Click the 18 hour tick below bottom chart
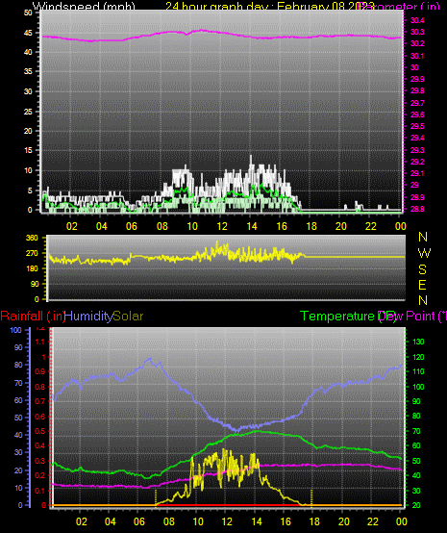 (314, 521)
